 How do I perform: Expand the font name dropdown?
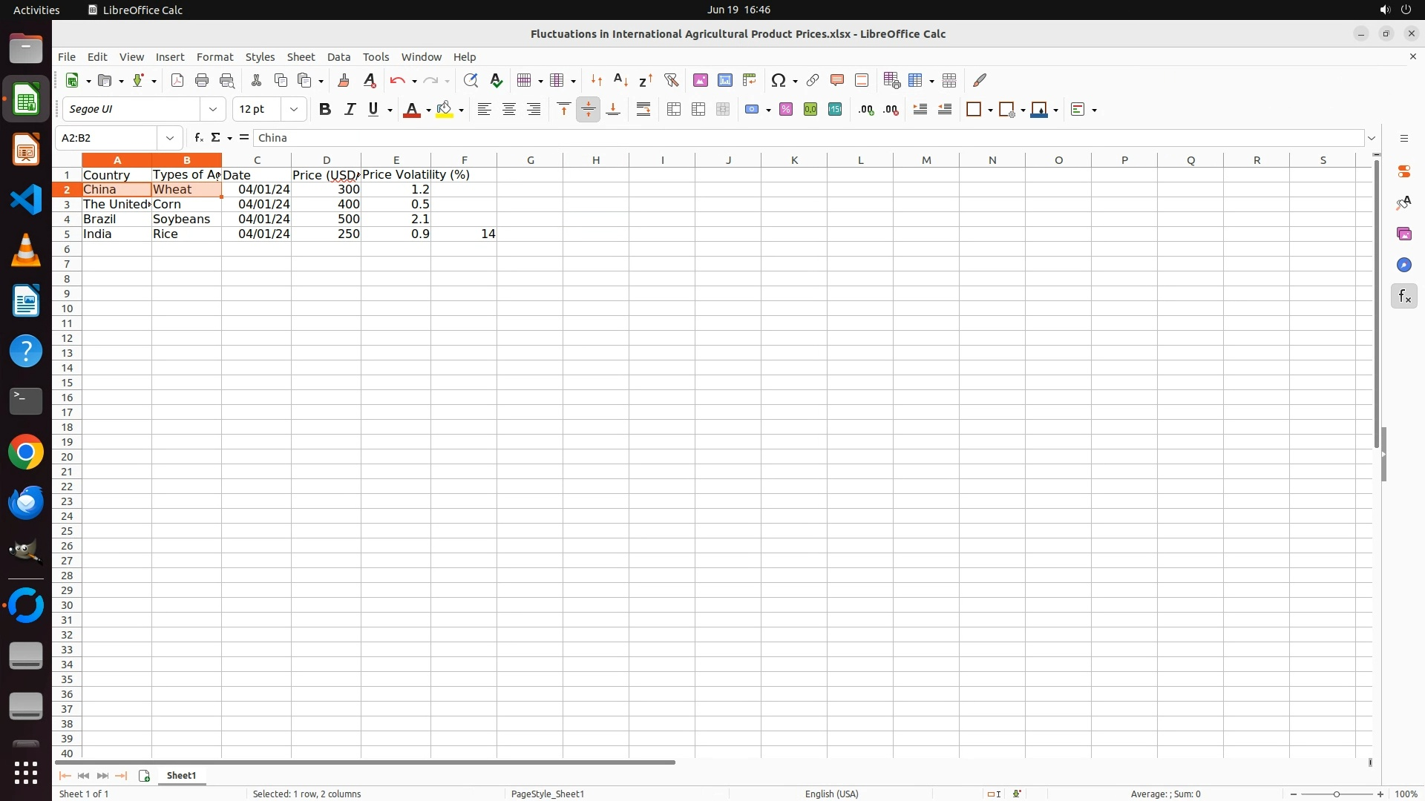[x=213, y=110]
